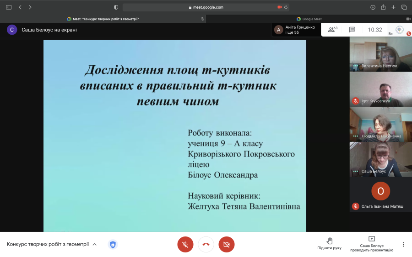This screenshot has width=412, height=257.
Task: Click camera icon on Google Meet tab
Action: (408, 19)
